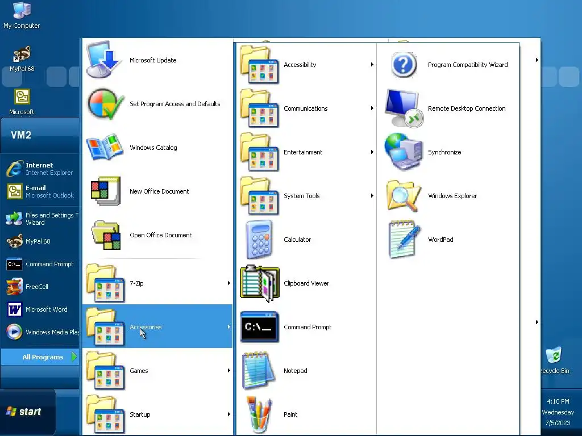Expand the Entertainment submenu arrow

372,152
